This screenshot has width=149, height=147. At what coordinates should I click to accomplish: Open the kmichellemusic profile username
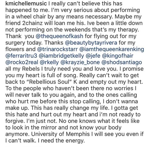click(x=26, y=4)
